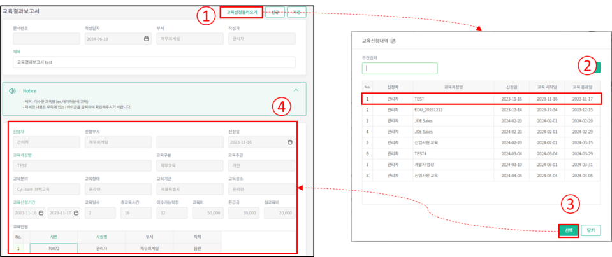This screenshot has width=612, height=257.
Task: Click the 저장 button
Action: coord(296,12)
